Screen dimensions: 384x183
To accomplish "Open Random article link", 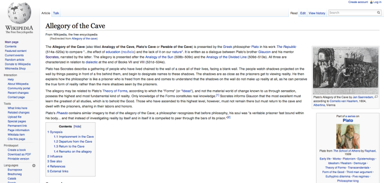I will (x=14, y=60).
